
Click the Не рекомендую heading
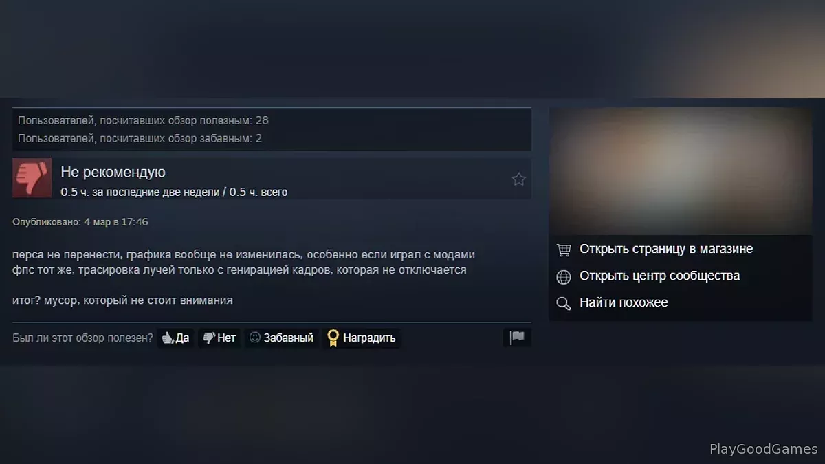113,173
